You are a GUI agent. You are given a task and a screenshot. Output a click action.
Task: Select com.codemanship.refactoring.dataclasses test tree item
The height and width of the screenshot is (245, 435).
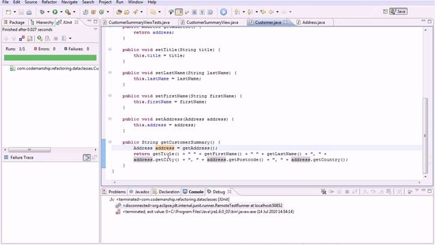(x=54, y=68)
